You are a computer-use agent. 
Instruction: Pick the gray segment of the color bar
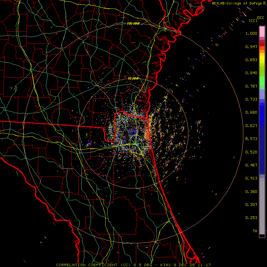[x=262, y=206]
